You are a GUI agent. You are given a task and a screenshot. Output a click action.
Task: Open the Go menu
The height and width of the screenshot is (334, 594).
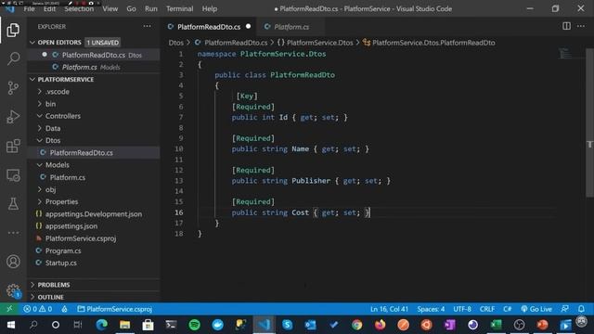point(131,8)
